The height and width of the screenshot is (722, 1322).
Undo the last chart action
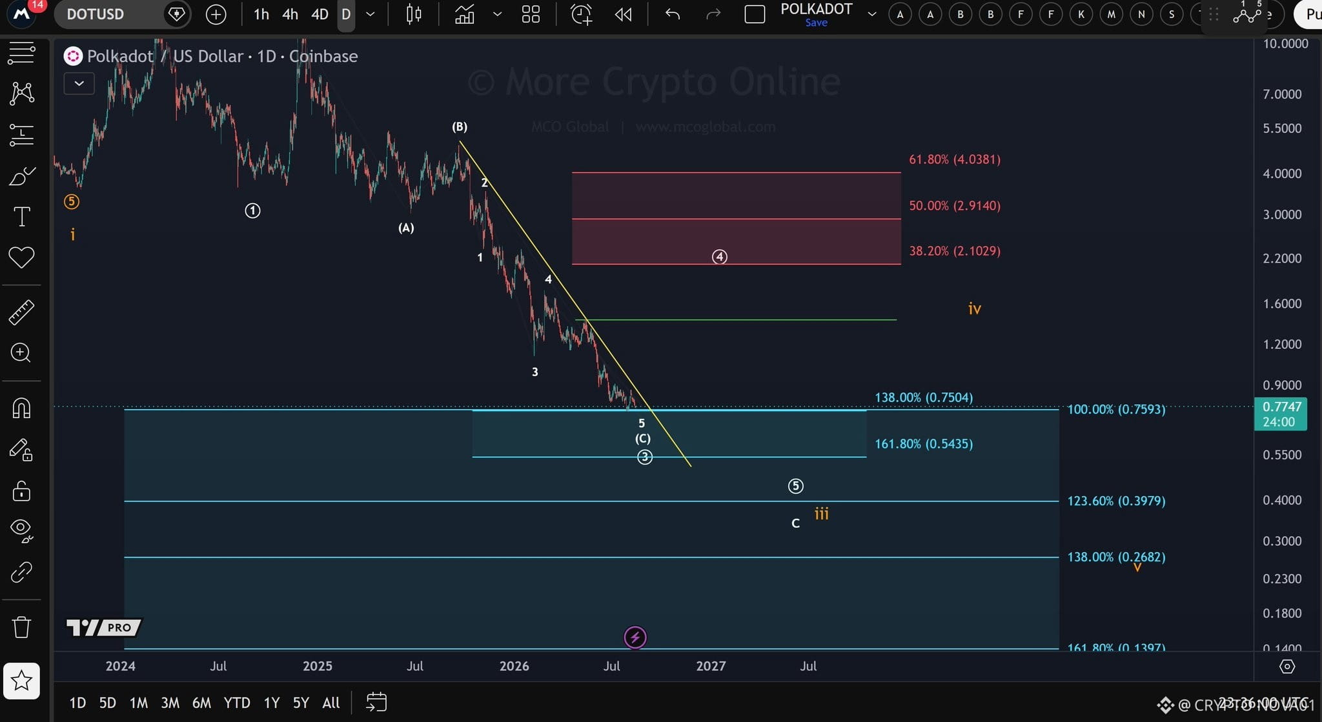[673, 14]
